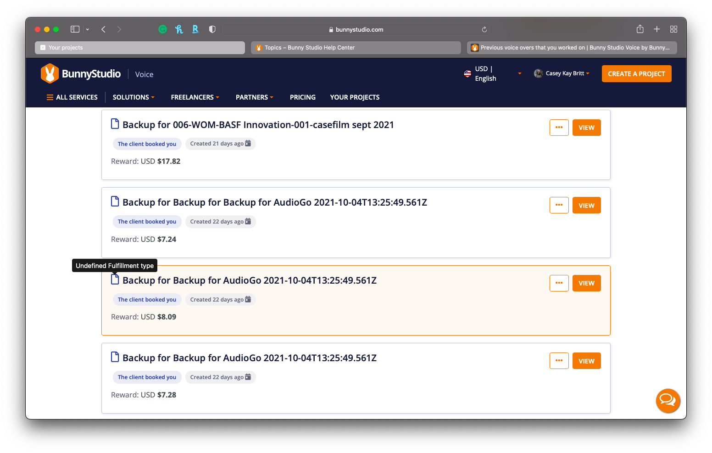The height and width of the screenshot is (453, 712).
Task: Reload the page using the refresh icon
Action: (x=484, y=29)
